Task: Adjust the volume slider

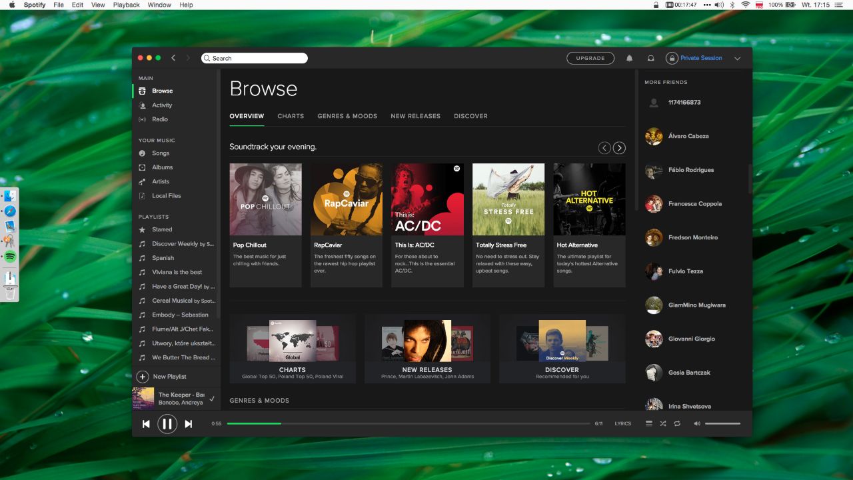Action: [722, 423]
